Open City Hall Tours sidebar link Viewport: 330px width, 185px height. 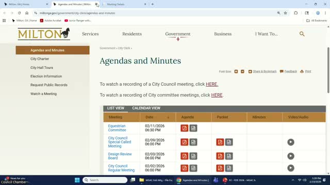(42, 68)
